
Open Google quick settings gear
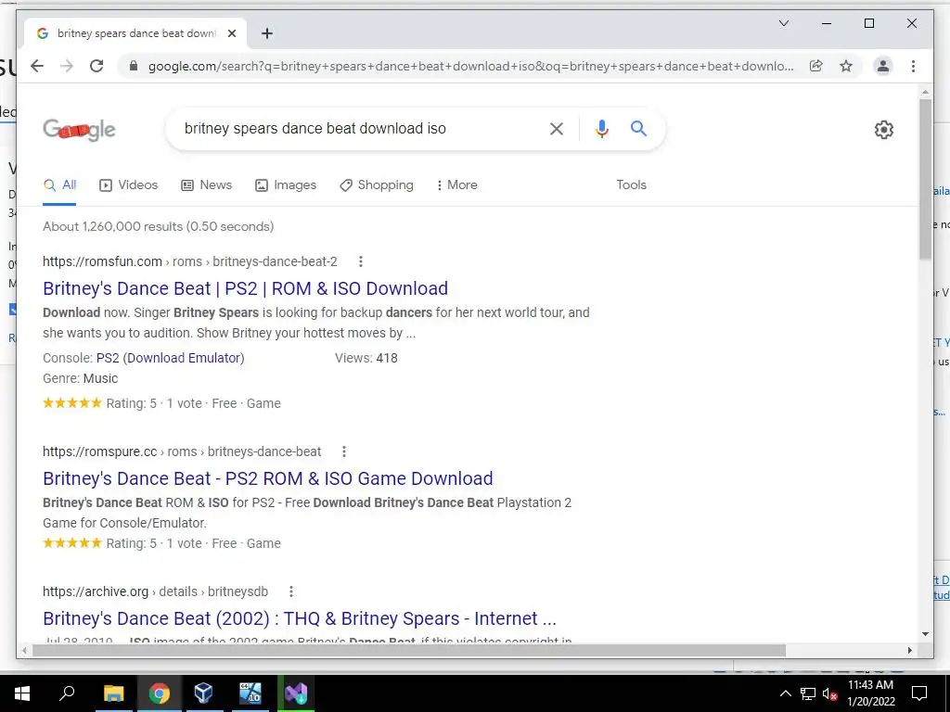tap(884, 129)
